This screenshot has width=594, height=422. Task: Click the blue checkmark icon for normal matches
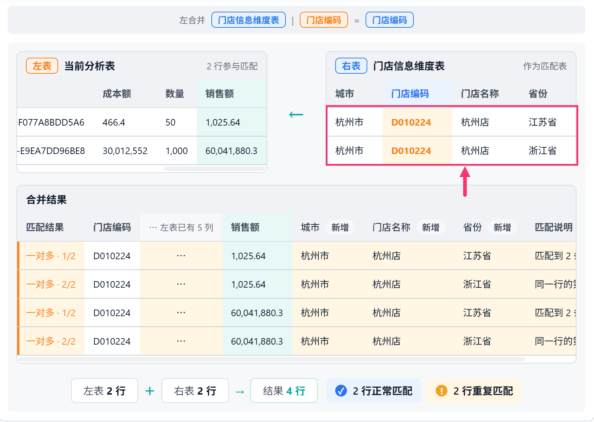341,391
